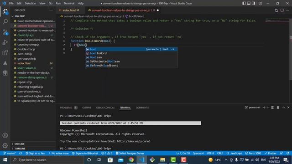Open the Source Control view
The image size is (292, 164).
pos(5,32)
